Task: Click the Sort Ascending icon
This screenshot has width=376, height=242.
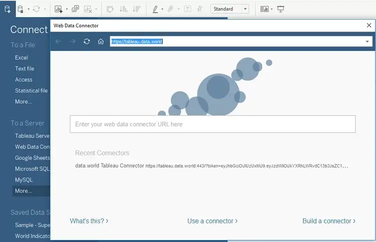Action: pyautogui.click(x=123, y=9)
